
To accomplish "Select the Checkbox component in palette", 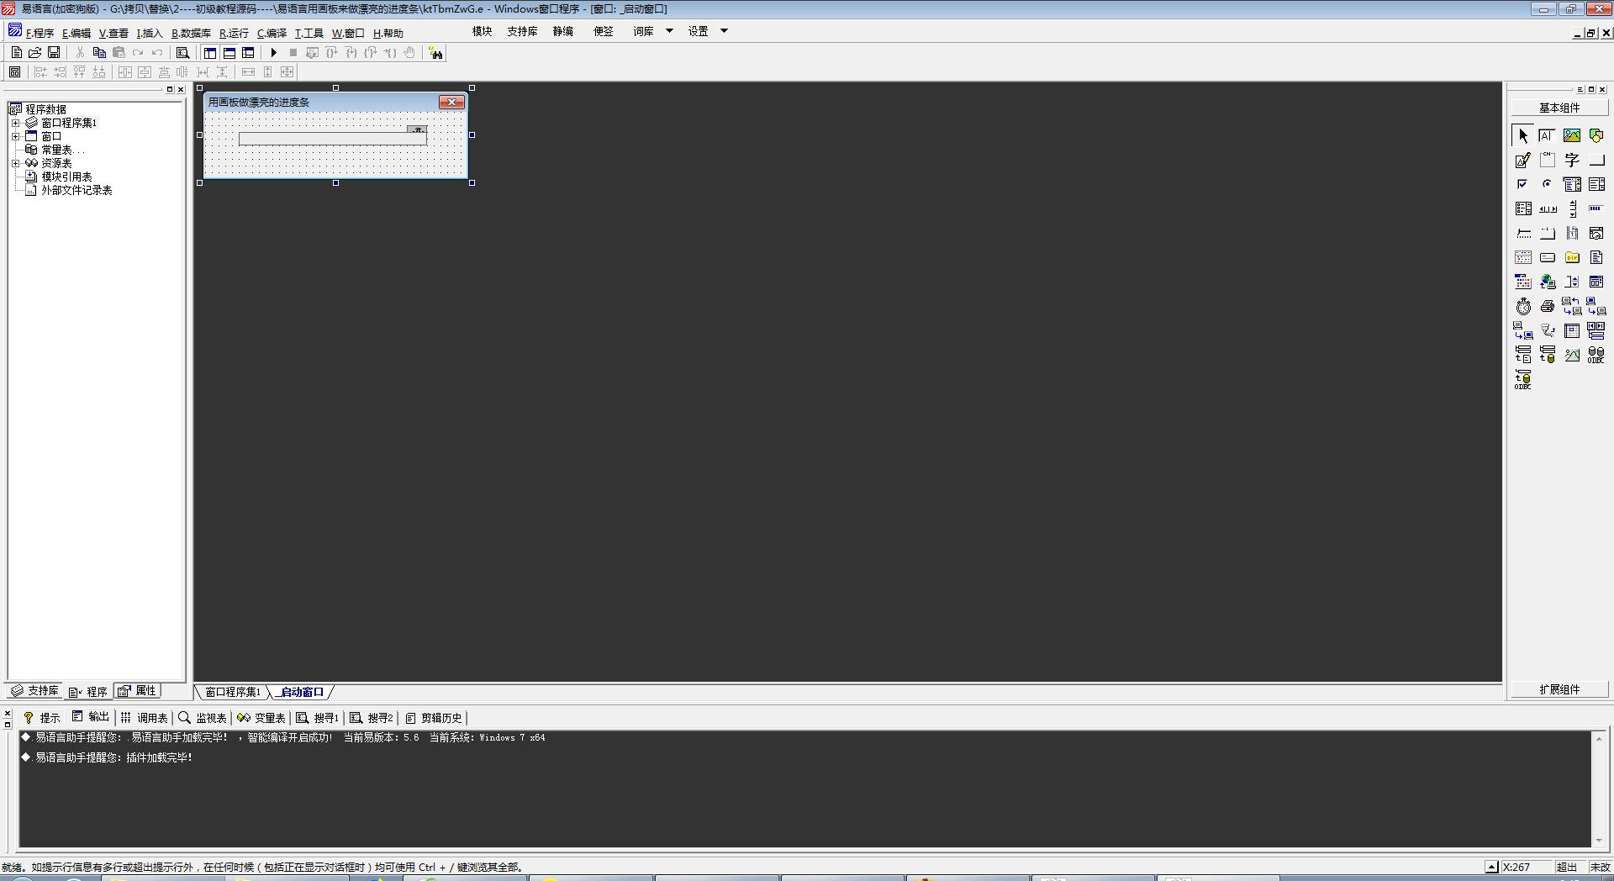I will pos(1523,184).
